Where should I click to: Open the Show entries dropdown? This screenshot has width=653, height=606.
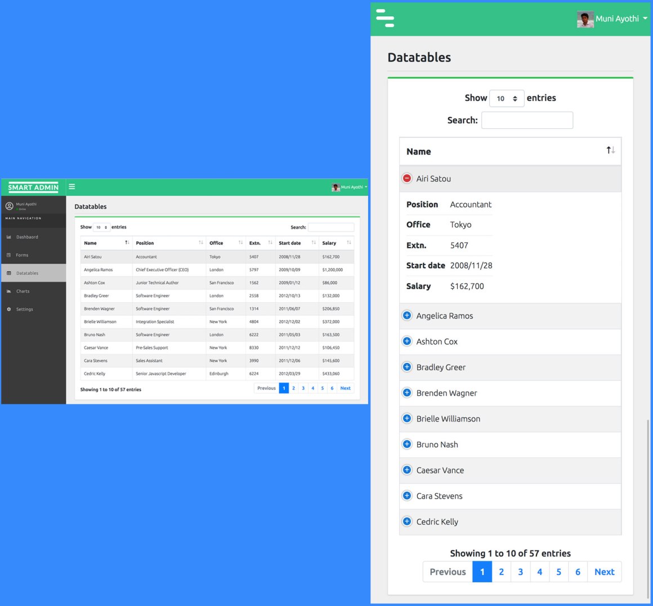click(507, 98)
